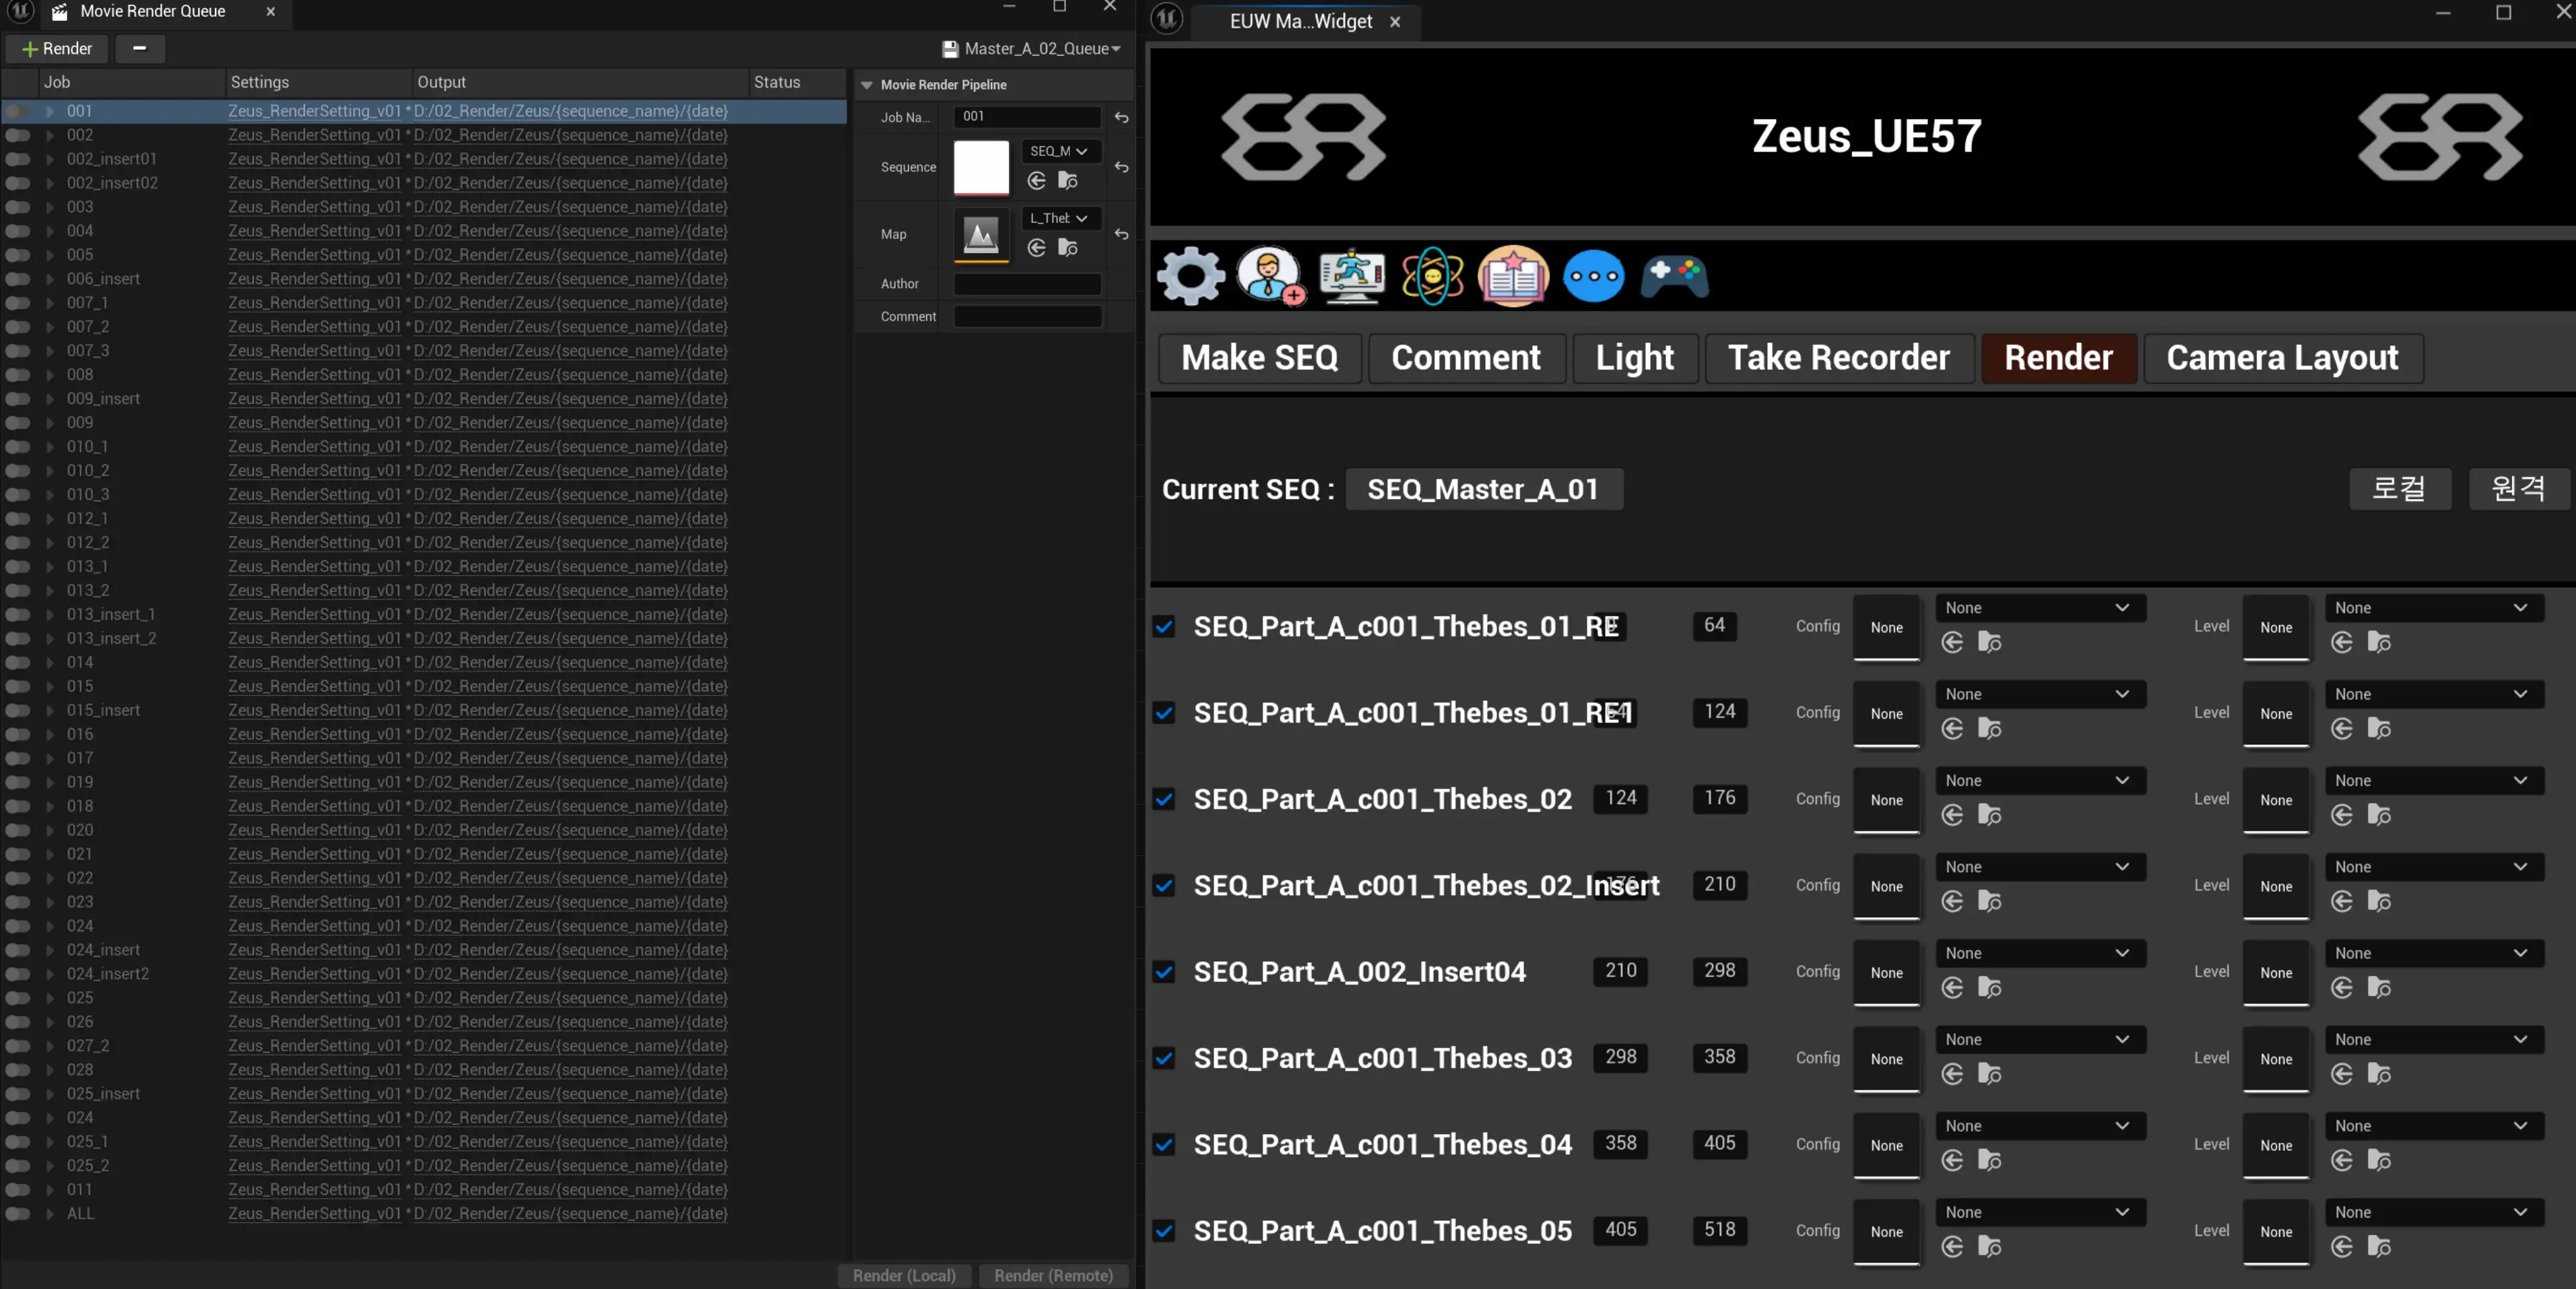Click the atom science icon

pos(1432,275)
